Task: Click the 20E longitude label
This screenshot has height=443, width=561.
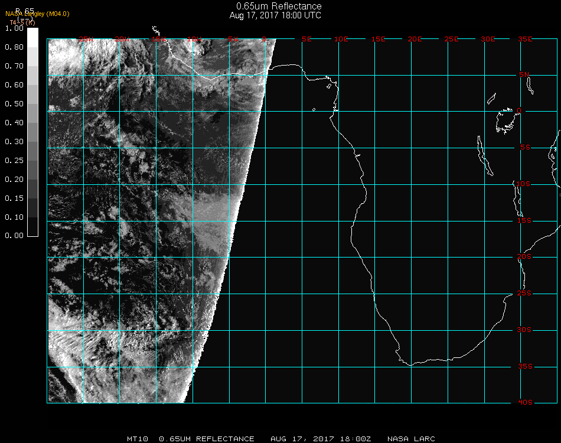Action: (x=415, y=39)
